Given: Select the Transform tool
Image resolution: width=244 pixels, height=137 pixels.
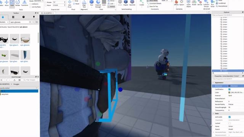Looking at the screenshot, I should click(24, 3).
